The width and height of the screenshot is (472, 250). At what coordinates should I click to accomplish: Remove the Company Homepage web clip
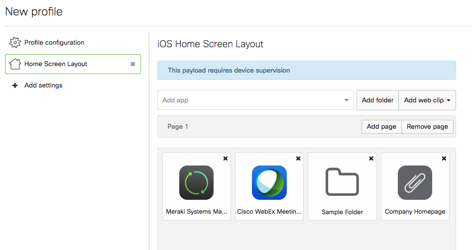pyautogui.click(x=444, y=159)
